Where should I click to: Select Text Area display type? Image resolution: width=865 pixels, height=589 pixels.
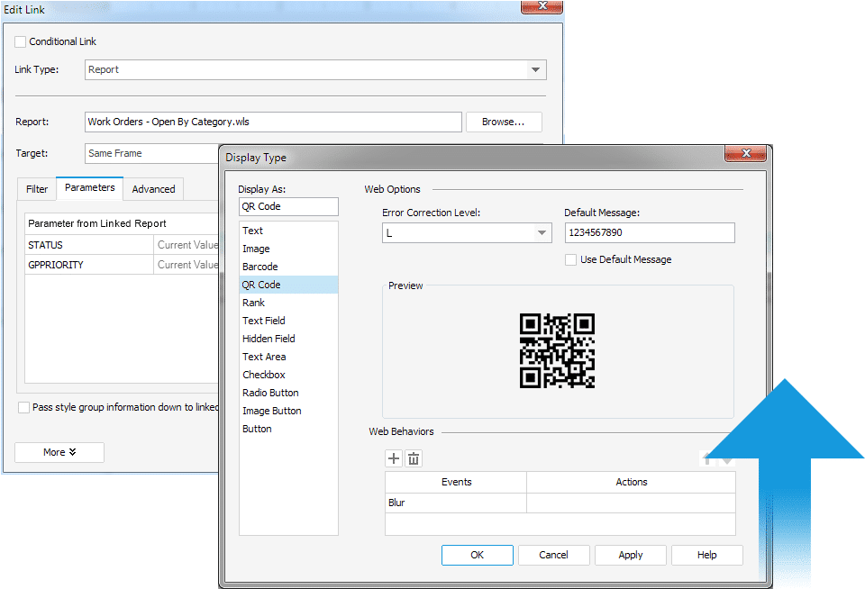point(288,357)
